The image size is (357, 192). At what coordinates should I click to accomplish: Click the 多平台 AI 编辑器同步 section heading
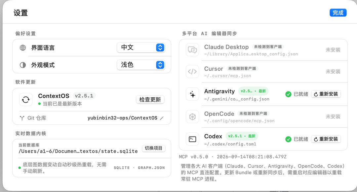pos(210,34)
